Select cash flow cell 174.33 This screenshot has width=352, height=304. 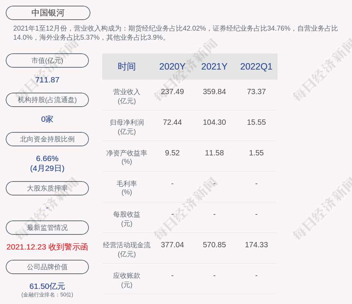coord(256,245)
